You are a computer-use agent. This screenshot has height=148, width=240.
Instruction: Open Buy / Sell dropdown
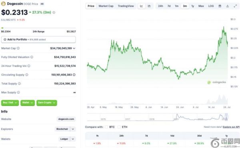(10, 103)
